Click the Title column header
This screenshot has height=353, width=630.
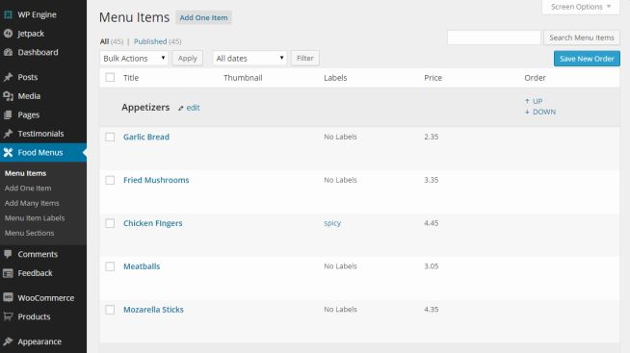coord(131,78)
